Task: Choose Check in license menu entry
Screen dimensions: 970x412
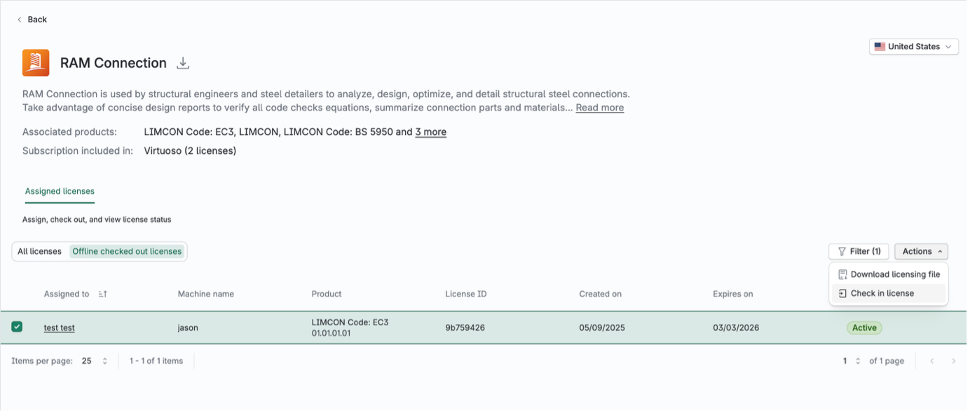Action: coord(889,293)
